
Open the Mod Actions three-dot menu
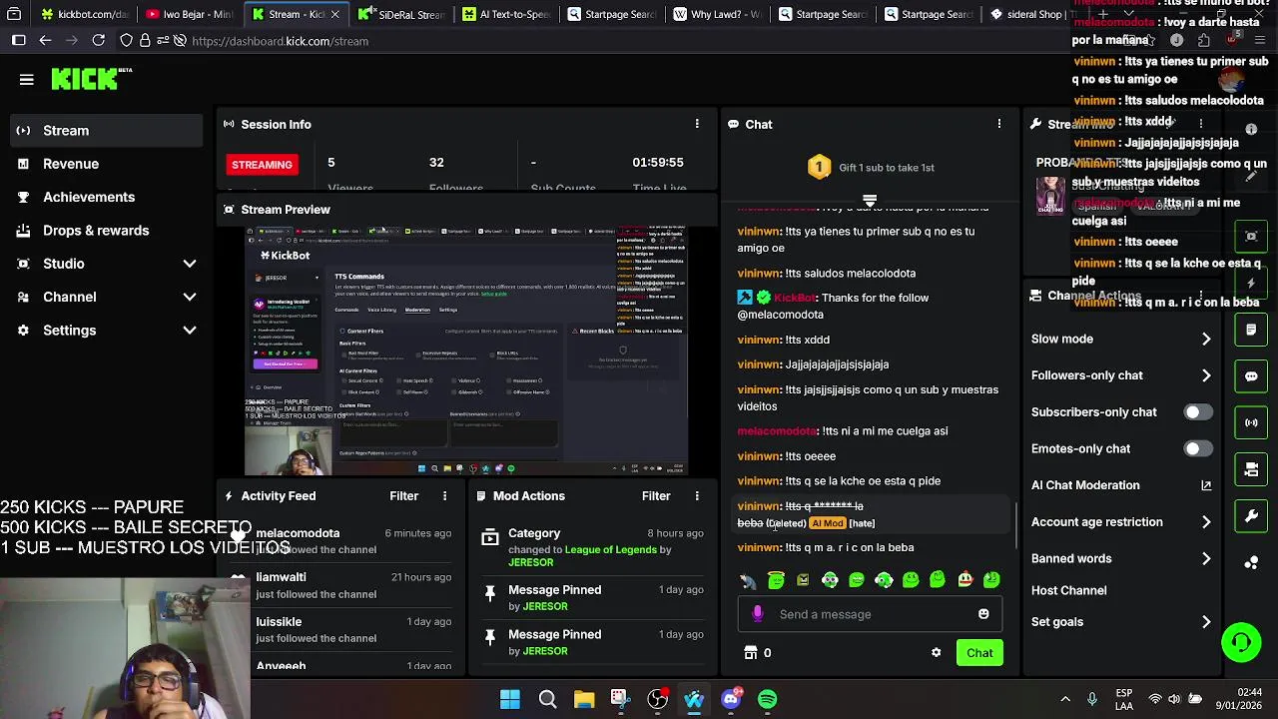tap(697, 496)
